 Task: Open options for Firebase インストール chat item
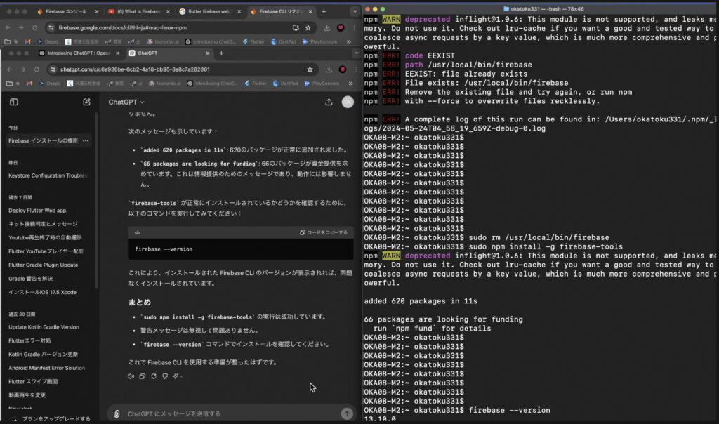tap(86, 140)
